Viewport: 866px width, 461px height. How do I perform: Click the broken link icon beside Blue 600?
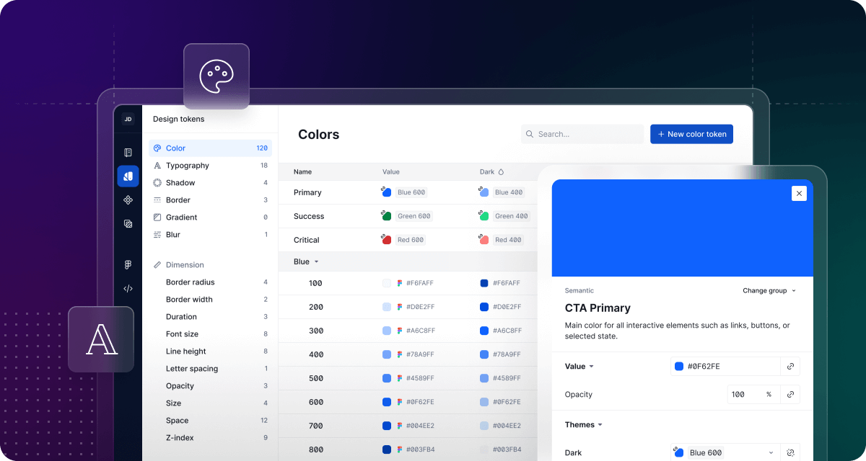(x=791, y=452)
